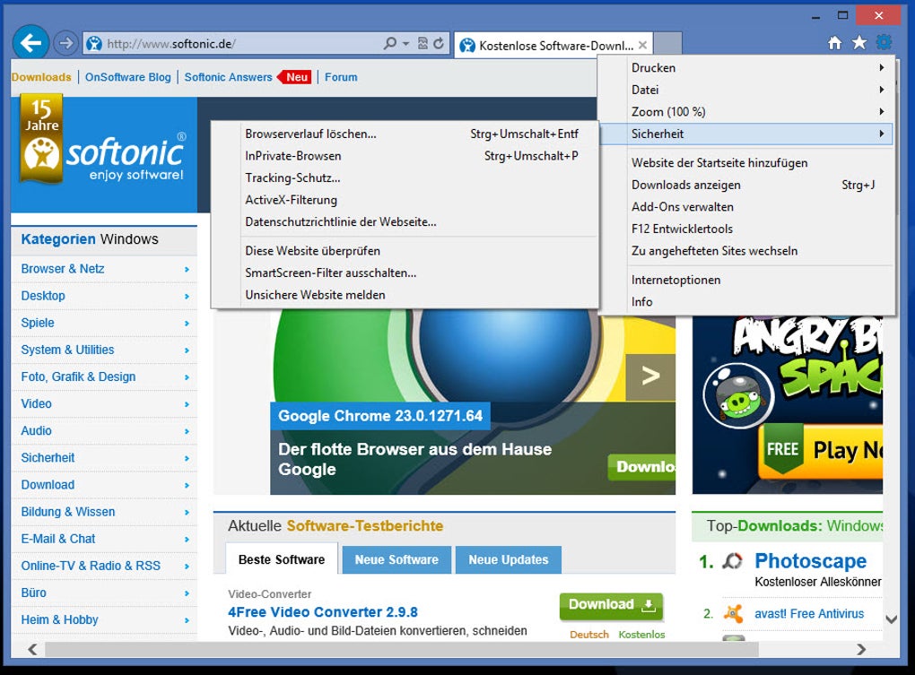The height and width of the screenshot is (675, 915).
Task: Switch to Neue Updates tab
Action: (x=509, y=559)
